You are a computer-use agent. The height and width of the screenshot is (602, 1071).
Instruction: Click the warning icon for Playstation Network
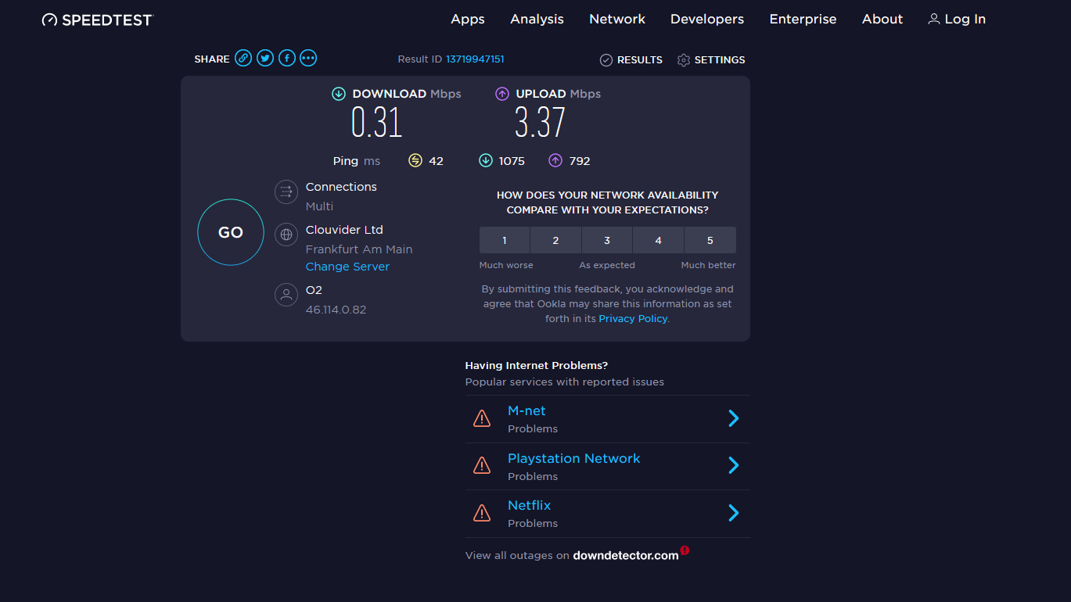click(482, 465)
